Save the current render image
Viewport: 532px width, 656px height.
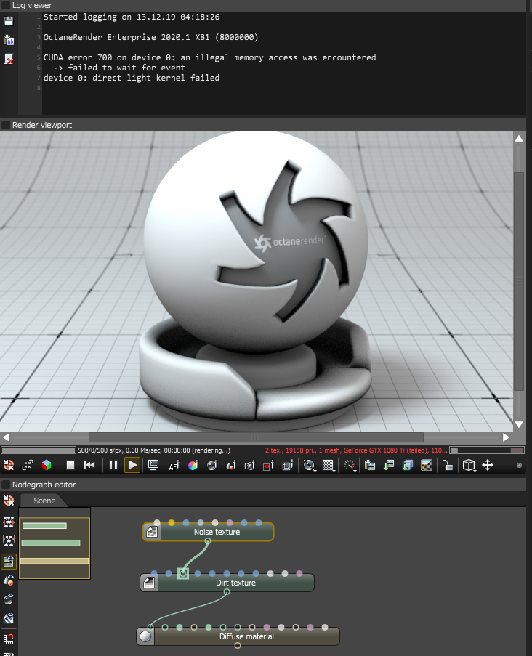coord(389,465)
